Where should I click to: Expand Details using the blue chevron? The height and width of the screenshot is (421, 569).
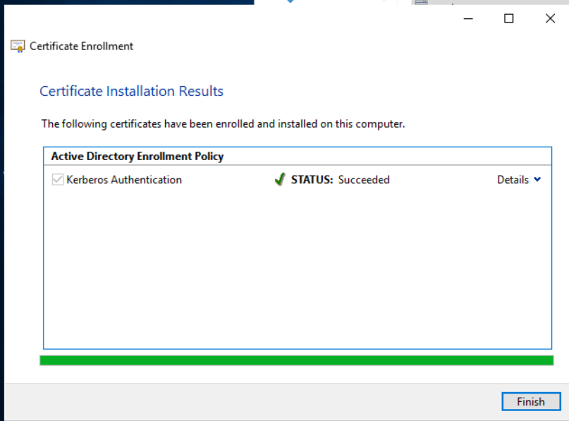pyautogui.click(x=537, y=180)
